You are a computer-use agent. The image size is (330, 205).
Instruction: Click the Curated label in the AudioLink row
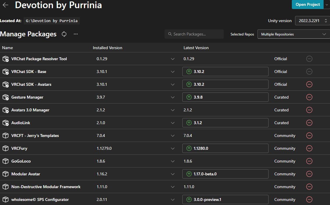pyautogui.click(x=281, y=123)
